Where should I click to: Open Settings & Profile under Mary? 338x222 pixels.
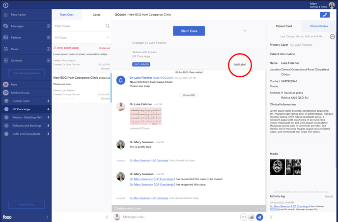(x=318, y=7)
